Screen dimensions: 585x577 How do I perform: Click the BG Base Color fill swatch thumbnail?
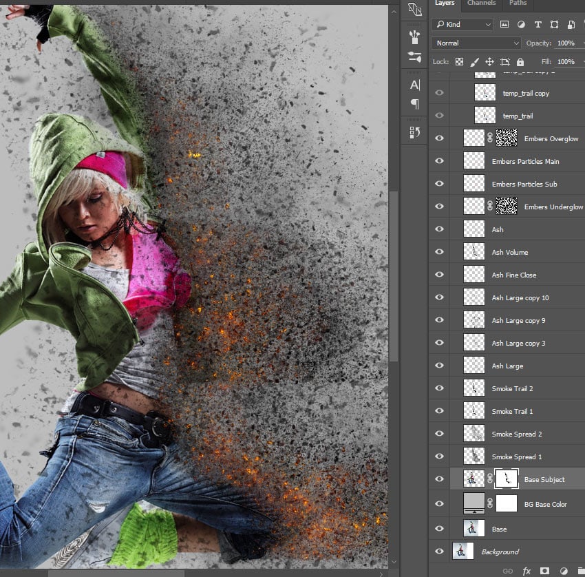click(474, 503)
